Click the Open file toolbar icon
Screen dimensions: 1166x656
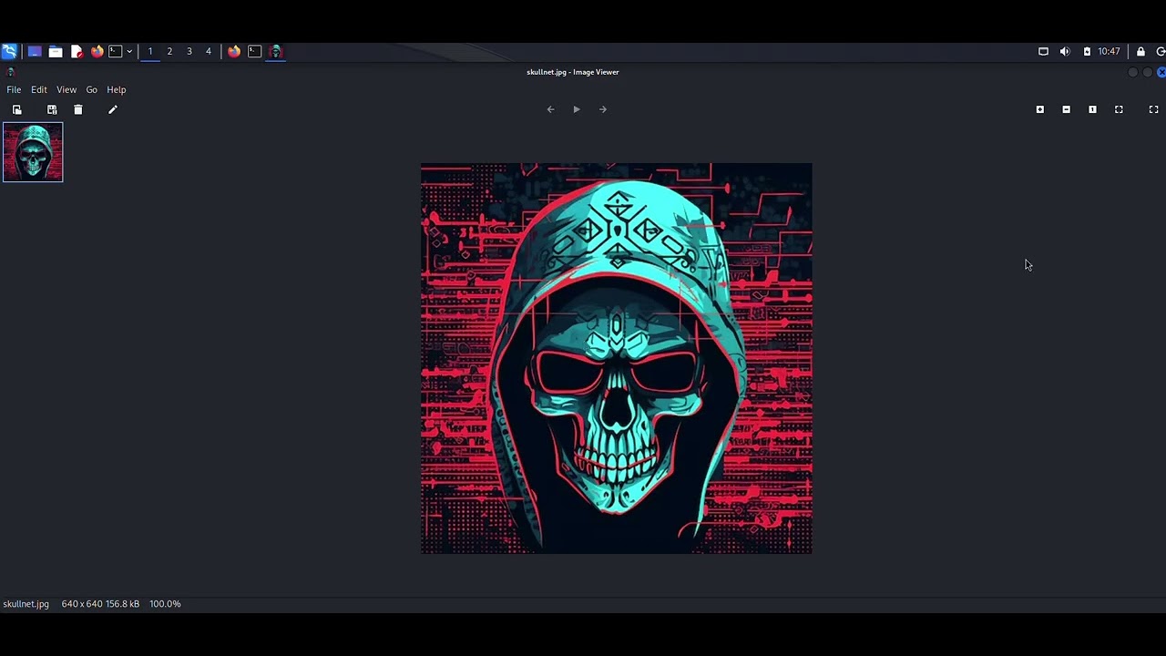coord(16,109)
